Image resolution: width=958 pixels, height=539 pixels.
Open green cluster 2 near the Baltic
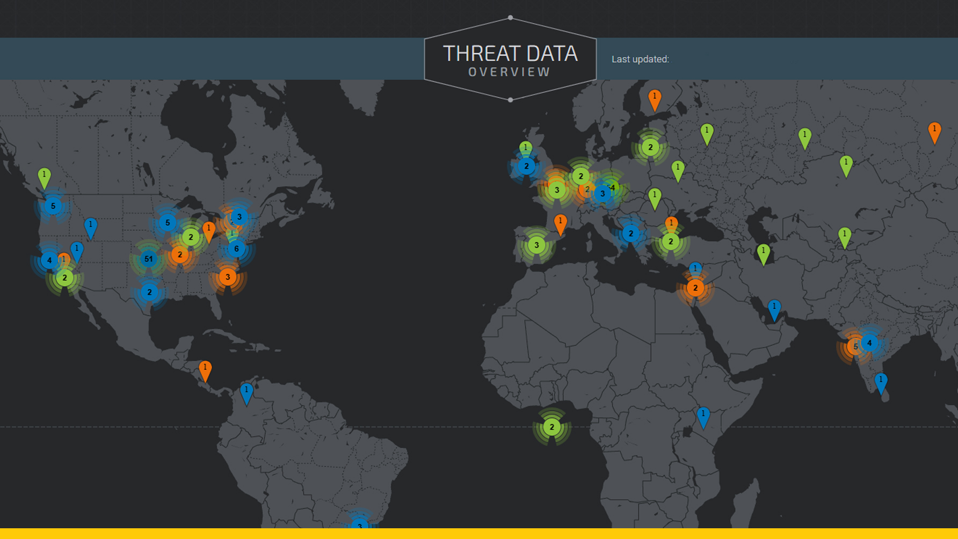click(650, 147)
